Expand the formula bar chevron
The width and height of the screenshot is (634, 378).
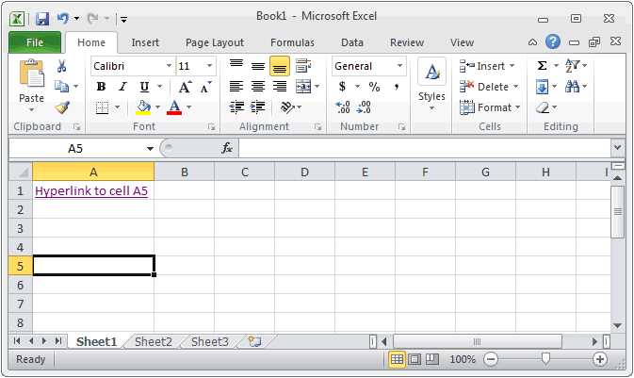click(617, 148)
